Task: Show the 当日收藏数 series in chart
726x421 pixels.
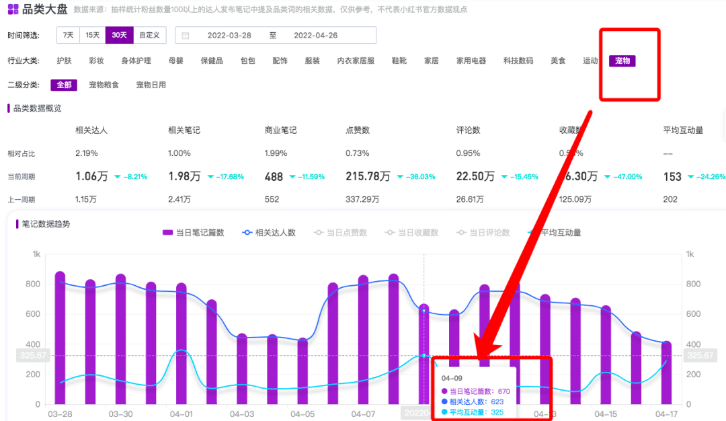Action: tap(411, 233)
